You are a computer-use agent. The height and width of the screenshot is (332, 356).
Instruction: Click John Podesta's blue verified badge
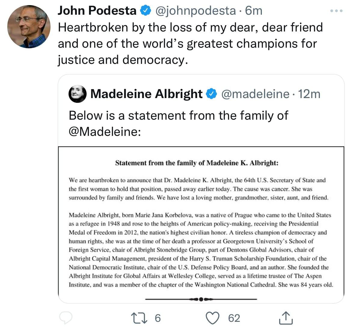tap(146, 11)
